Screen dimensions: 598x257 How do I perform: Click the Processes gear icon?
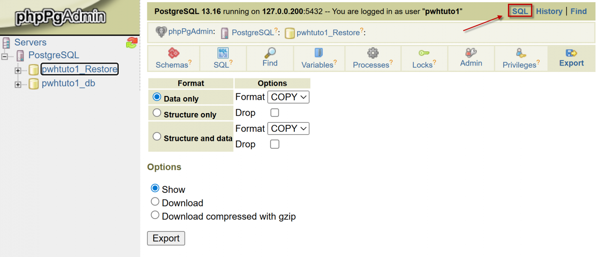tap(373, 54)
